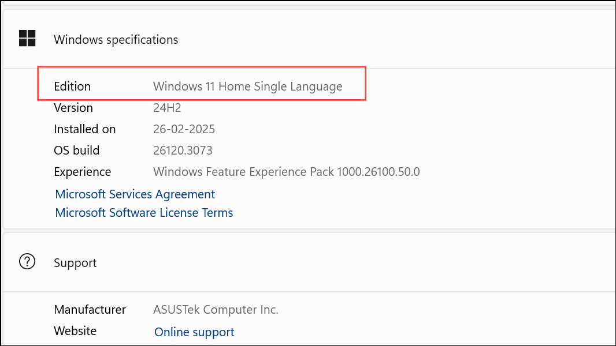Click the Support question mark icon
Image resolution: width=616 pixels, height=346 pixels.
27,262
